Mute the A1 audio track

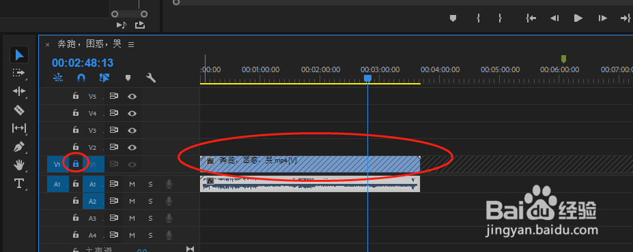pos(132,185)
